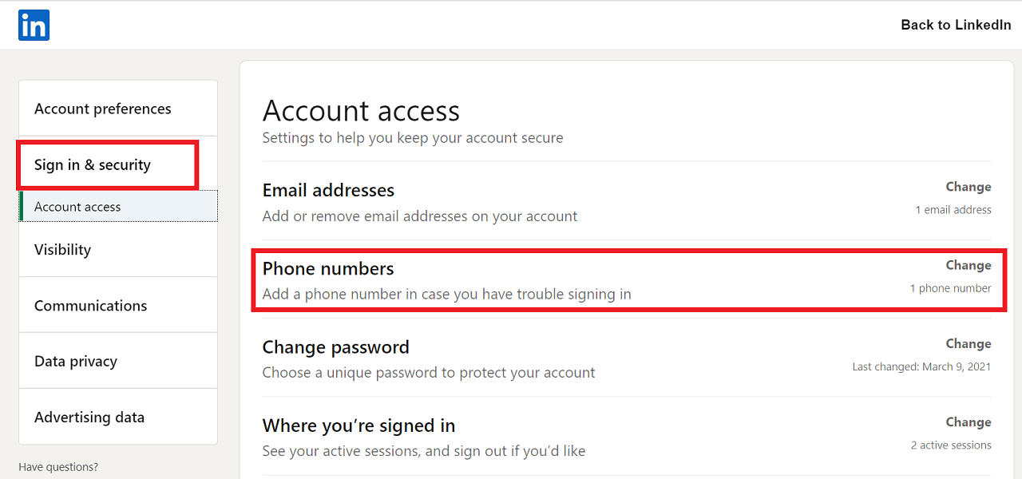
Task: Open Communications settings section
Action: pos(90,306)
